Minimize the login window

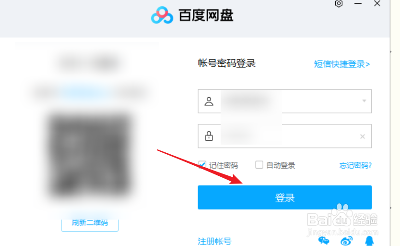pos(358,3)
